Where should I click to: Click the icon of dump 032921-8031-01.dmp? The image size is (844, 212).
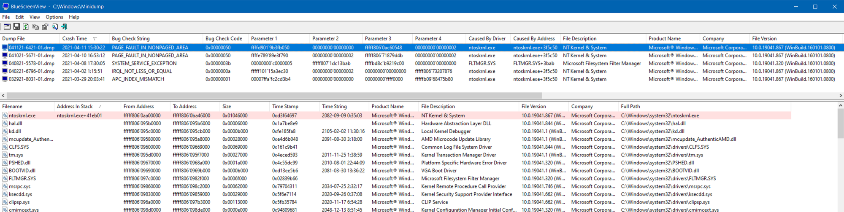pyautogui.click(x=5, y=79)
